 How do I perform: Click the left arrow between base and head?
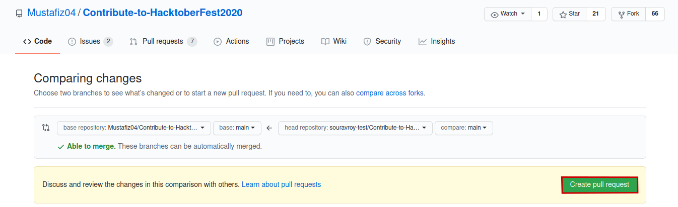(x=269, y=128)
